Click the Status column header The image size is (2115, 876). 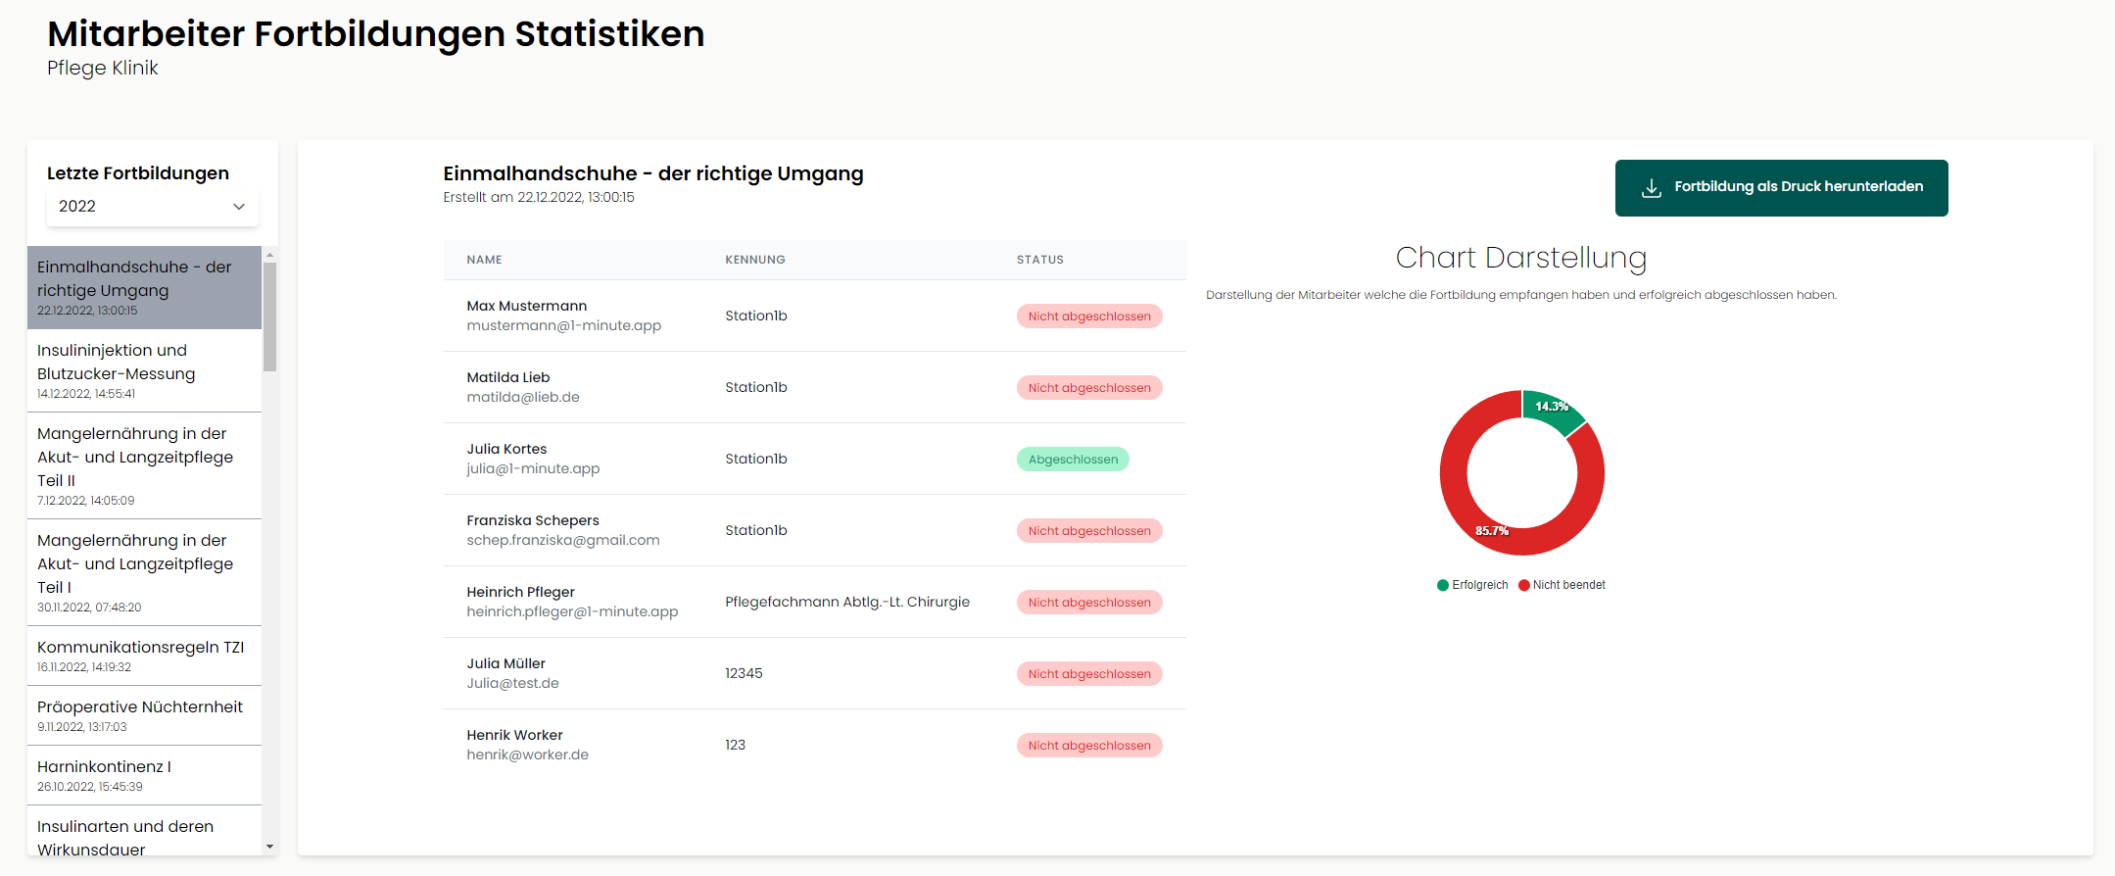1039,261
